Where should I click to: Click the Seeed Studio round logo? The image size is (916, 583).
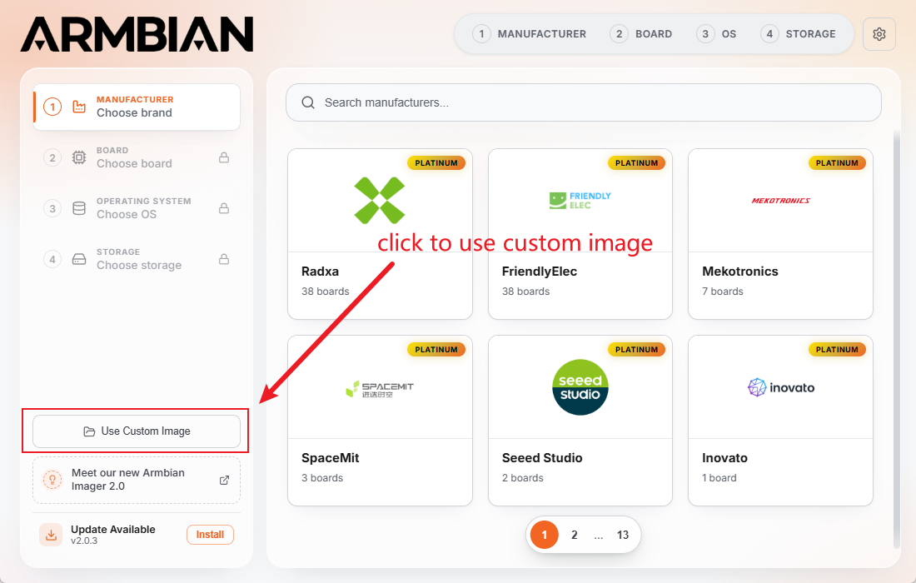[580, 387]
